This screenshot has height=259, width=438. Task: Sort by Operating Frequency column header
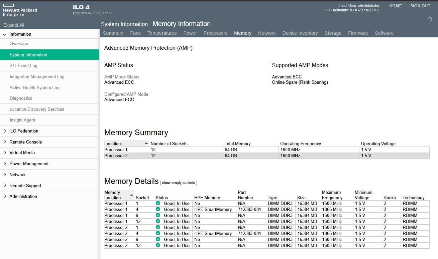[x=301, y=144]
